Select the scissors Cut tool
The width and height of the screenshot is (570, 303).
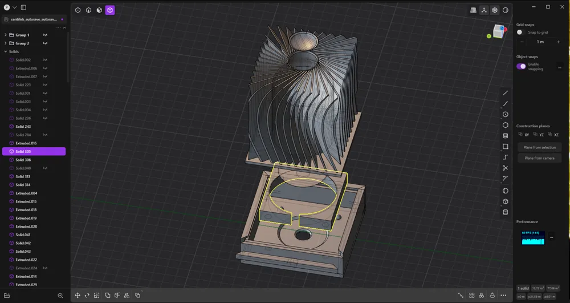[x=505, y=168]
